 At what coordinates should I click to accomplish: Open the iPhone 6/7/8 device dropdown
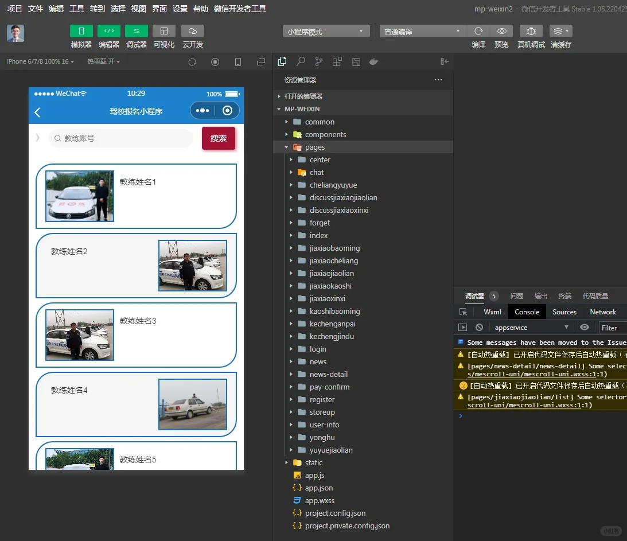40,61
